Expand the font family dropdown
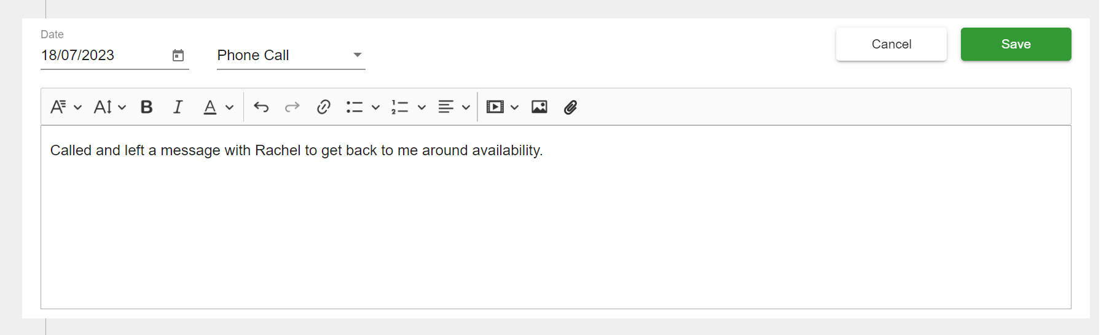Image resolution: width=1101 pixels, height=335 pixels. 66,107
